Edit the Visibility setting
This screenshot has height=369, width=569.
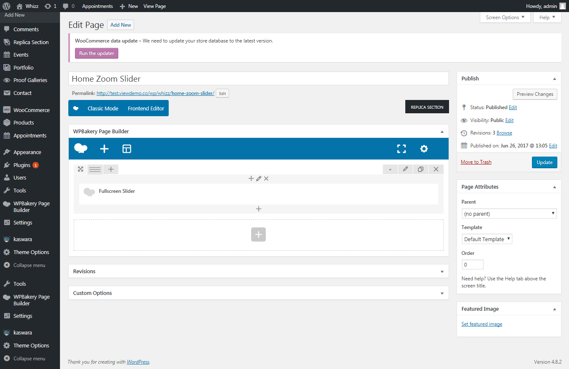coord(509,120)
